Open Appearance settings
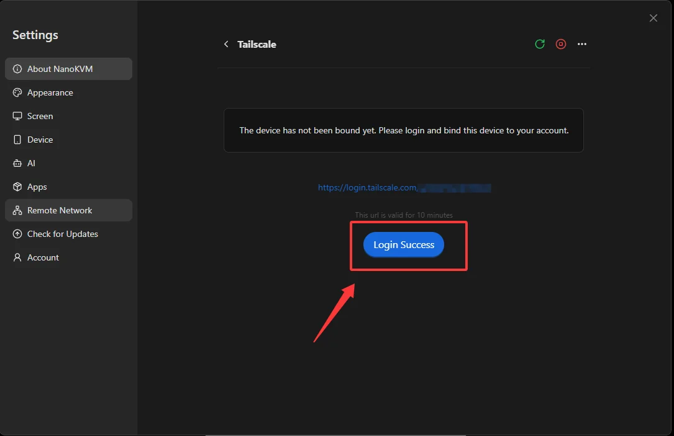The height and width of the screenshot is (436, 674). coord(68,92)
